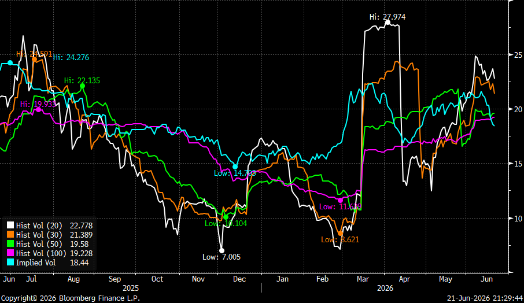Select the Implied Vol legend label

(36, 263)
